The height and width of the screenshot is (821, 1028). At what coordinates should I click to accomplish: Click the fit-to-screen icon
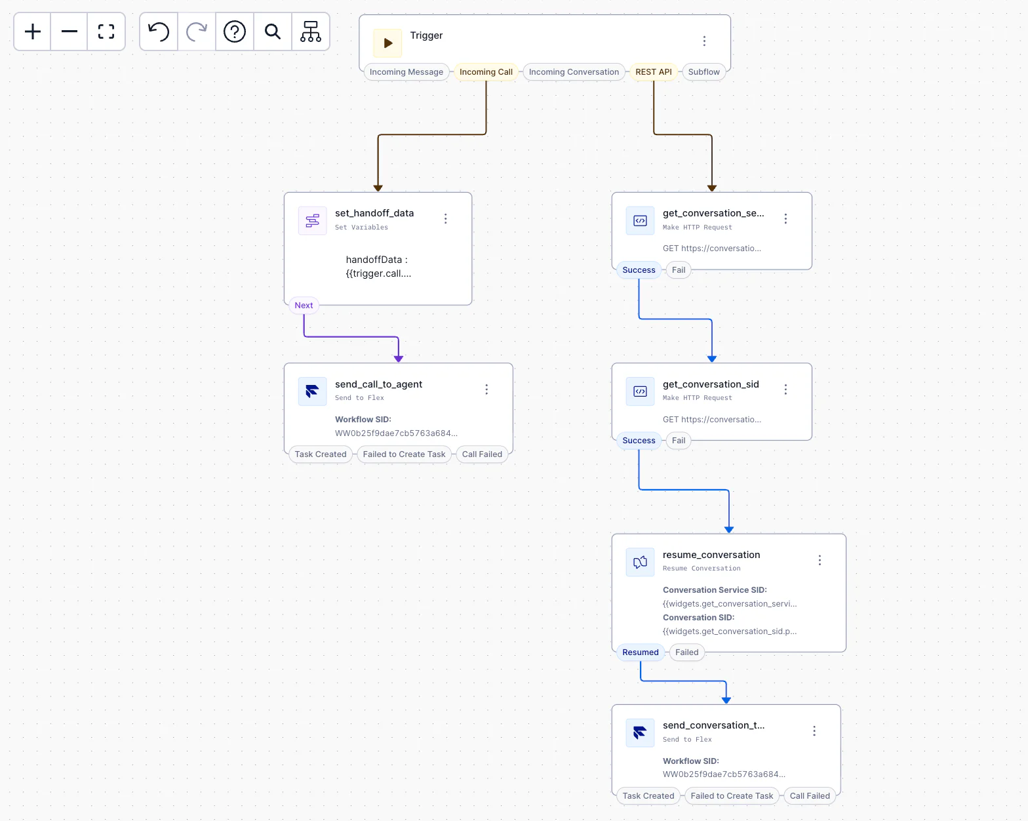tap(106, 31)
